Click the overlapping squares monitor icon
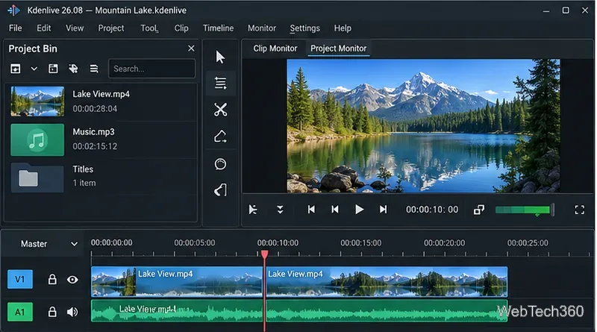The height and width of the screenshot is (332, 597). point(479,210)
